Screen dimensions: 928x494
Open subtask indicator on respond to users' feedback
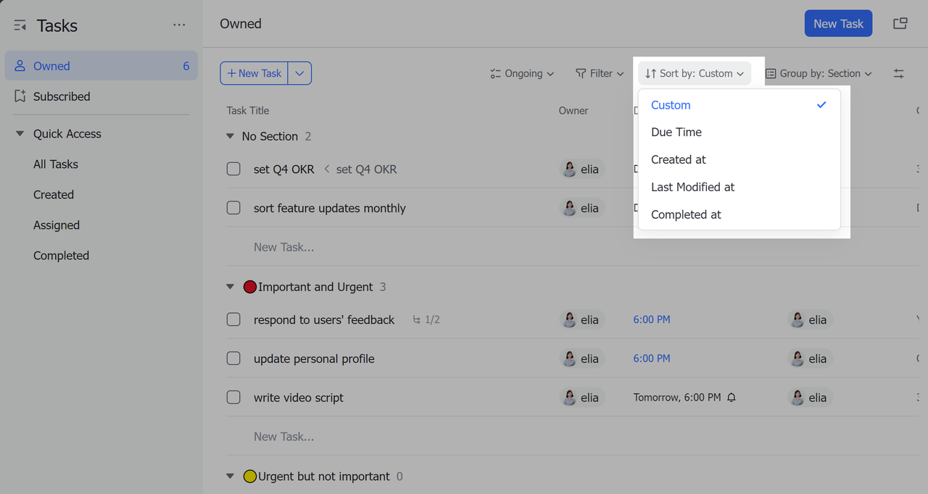point(426,320)
